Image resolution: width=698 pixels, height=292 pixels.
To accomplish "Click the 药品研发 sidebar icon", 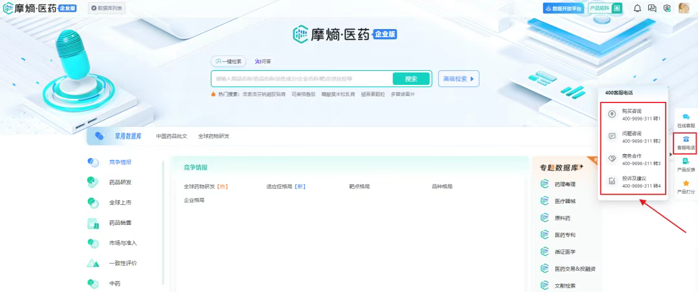I will pyautogui.click(x=93, y=182).
